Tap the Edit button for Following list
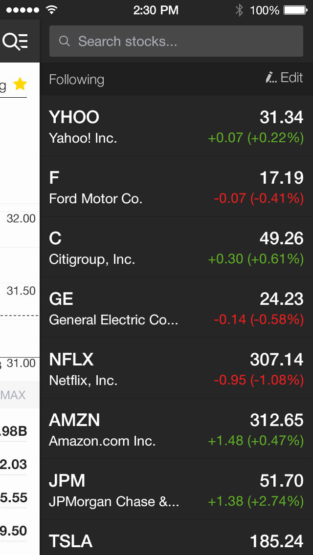This screenshot has width=313, height=555. tap(291, 78)
